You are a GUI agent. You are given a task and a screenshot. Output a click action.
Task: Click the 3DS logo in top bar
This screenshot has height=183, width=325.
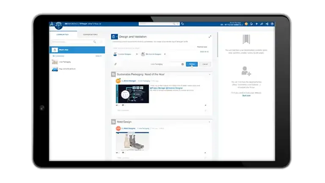51,24
